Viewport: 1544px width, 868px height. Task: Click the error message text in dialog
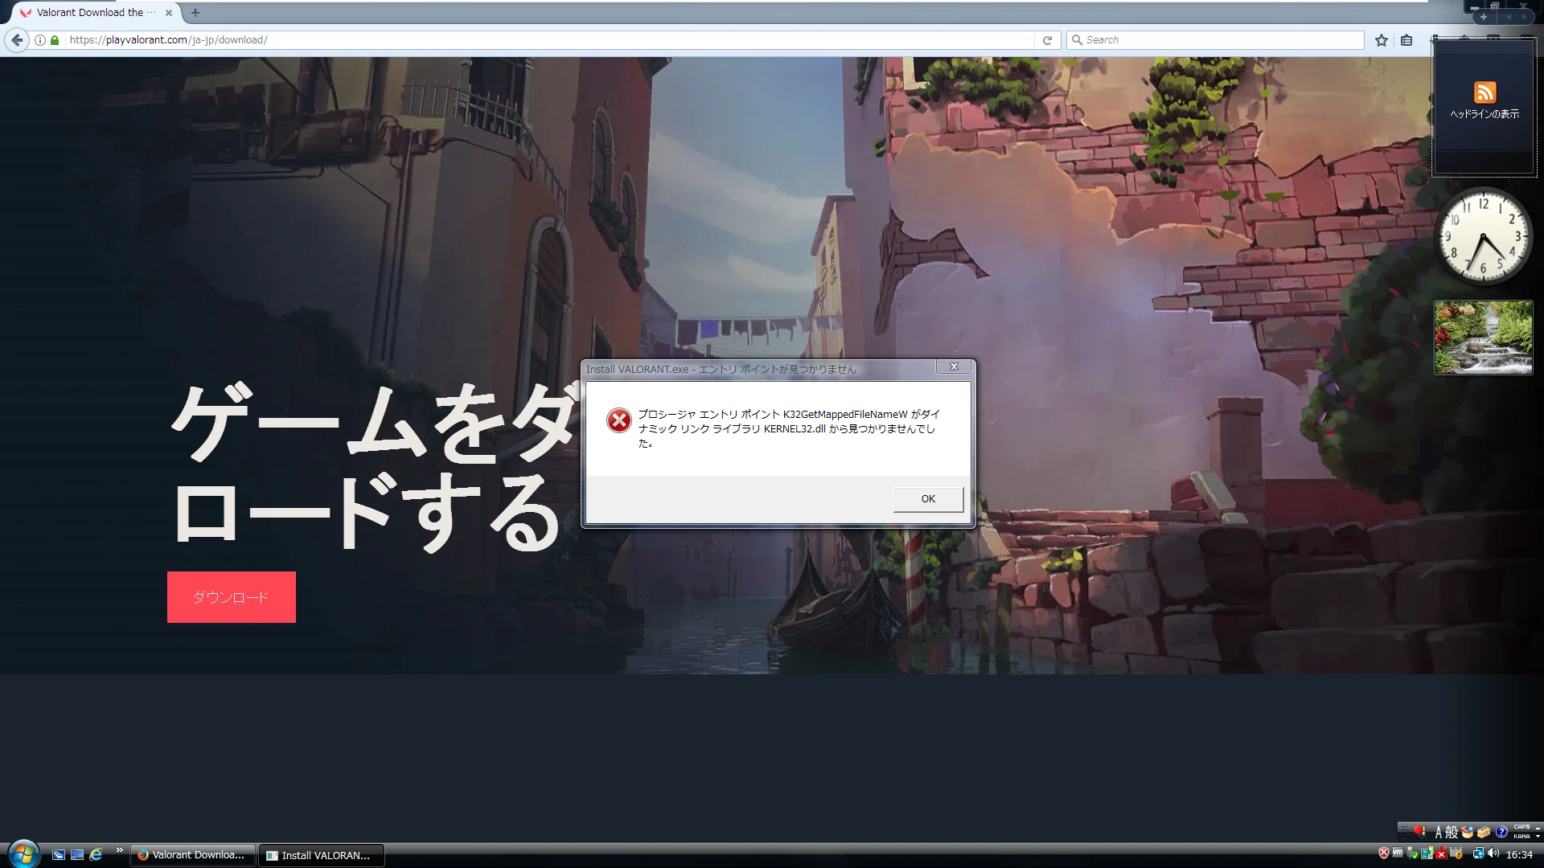[x=789, y=428]
